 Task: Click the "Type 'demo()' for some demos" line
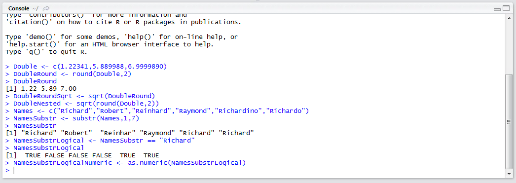tap(121, 37)
